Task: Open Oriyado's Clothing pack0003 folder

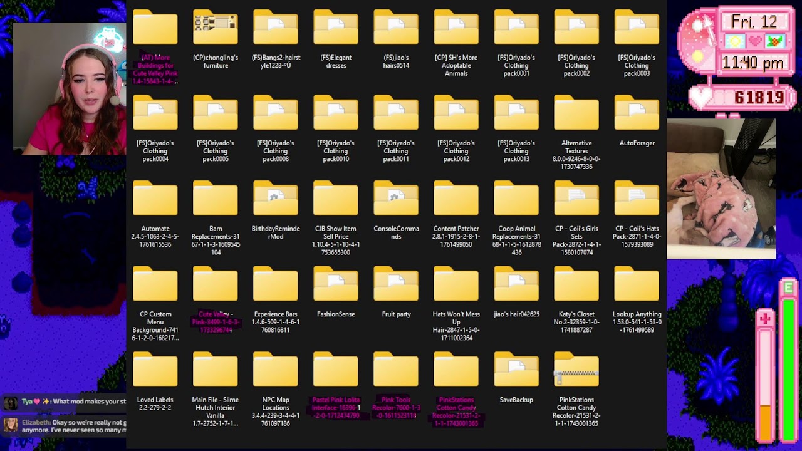Action: click(637, 28)
